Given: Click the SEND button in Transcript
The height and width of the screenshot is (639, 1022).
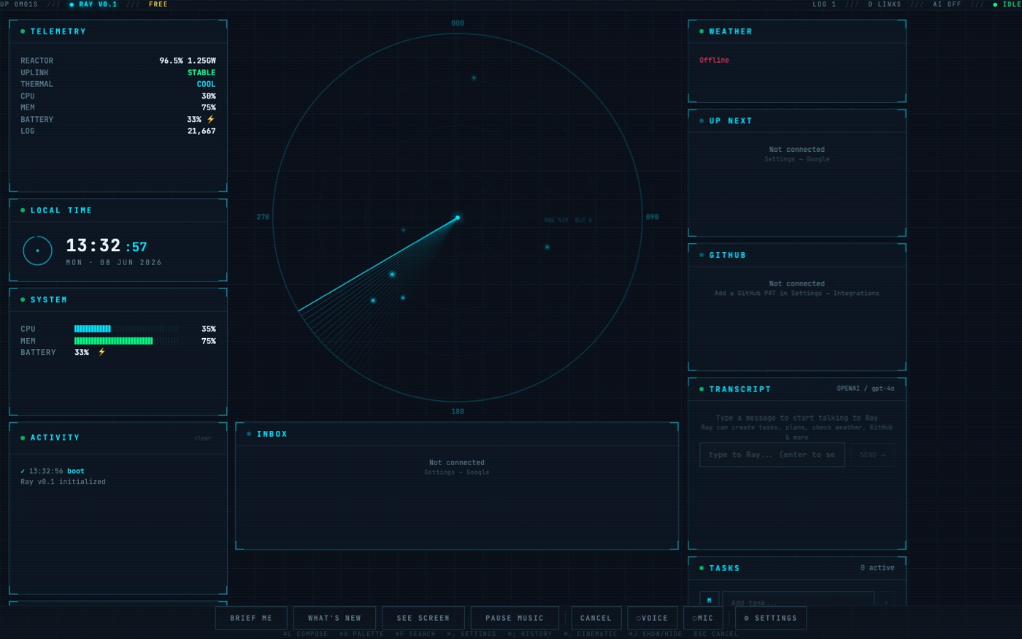Looking at the screenshot, I should [x=872, y=455].
